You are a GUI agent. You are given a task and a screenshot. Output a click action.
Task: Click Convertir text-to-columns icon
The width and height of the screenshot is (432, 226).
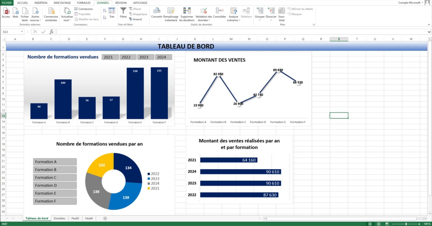coord(157,11)
